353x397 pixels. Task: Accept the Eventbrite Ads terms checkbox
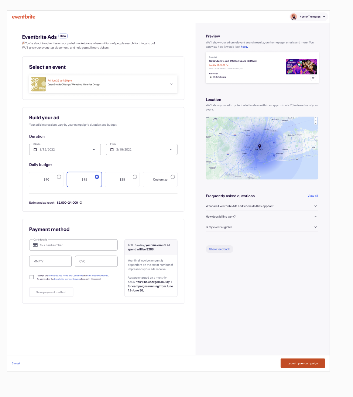coord(32,277)
